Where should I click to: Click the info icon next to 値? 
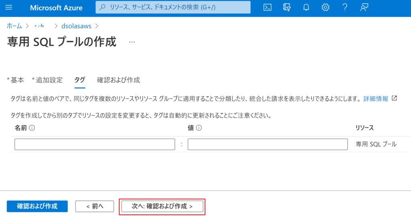[199, 128]
